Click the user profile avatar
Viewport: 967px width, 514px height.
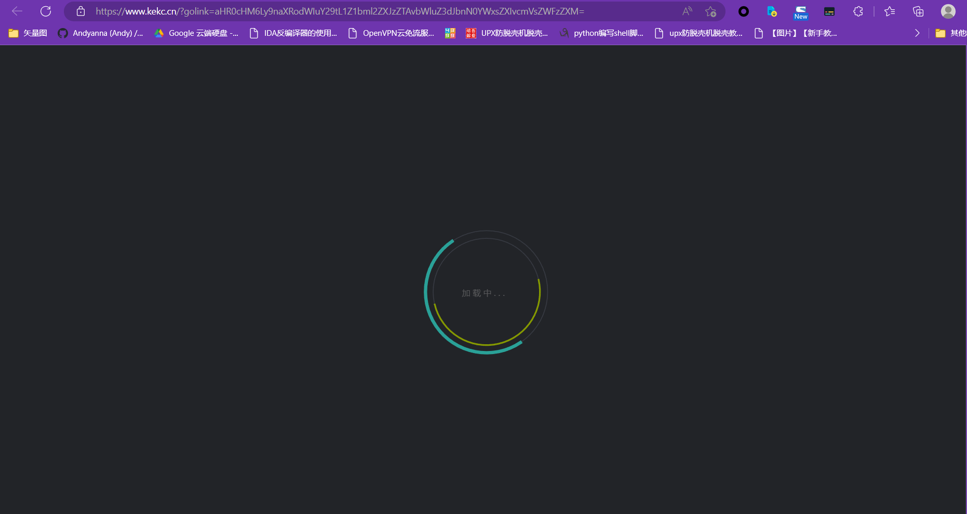(x=948, y=11)
